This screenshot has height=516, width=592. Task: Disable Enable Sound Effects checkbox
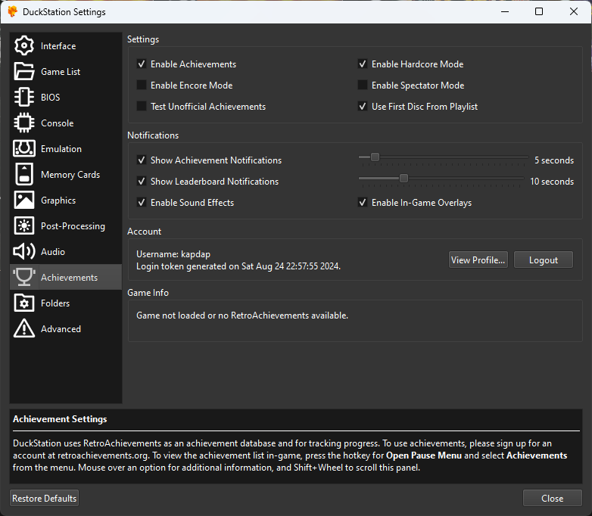point(142,202)
